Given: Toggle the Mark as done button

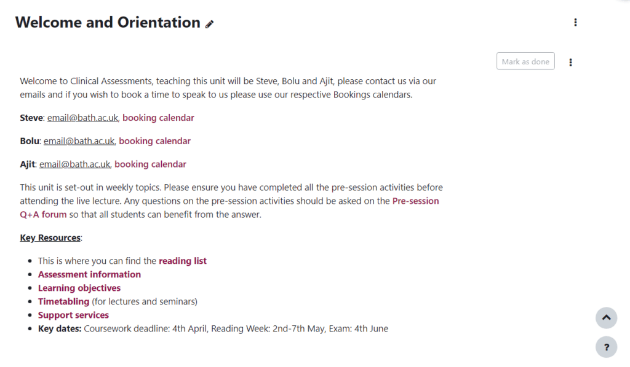Looking at the screenshot, I should click(x=525, y=61).
